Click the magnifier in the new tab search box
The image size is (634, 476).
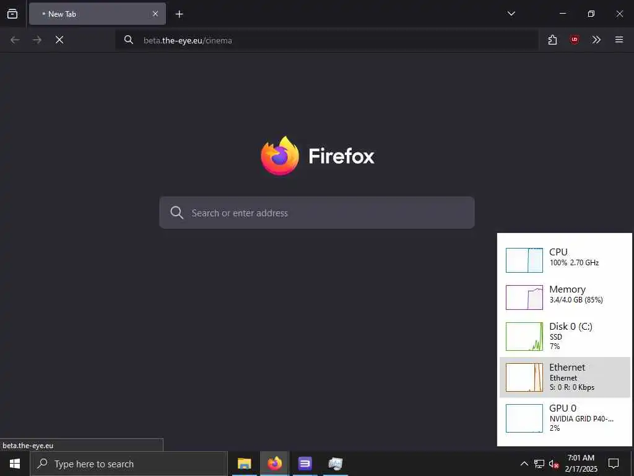pyautogui.click(x=176, y=213)
